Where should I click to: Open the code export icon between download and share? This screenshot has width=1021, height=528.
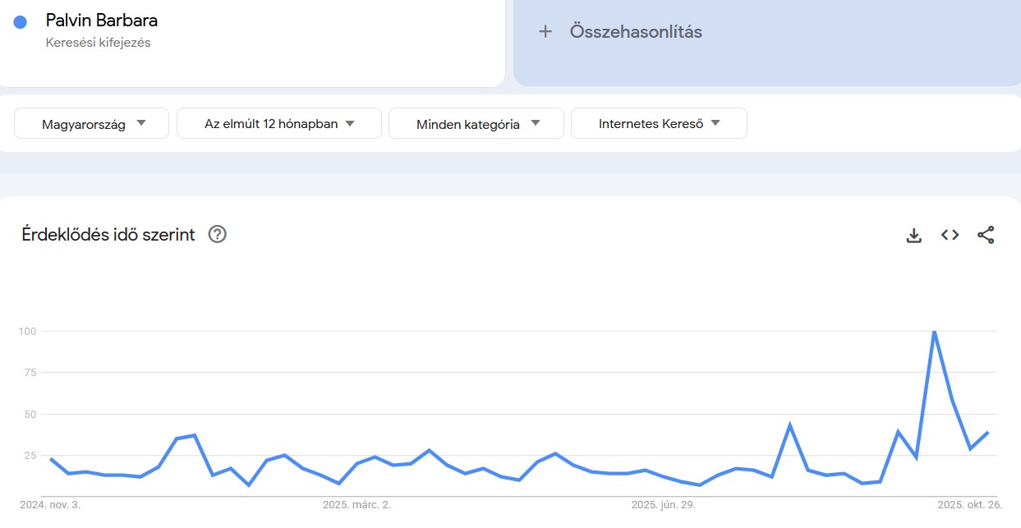point(950,235)
